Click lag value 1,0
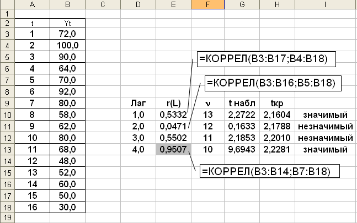The height and width of the screenshot is (223, 357). [x=138, y=115]
